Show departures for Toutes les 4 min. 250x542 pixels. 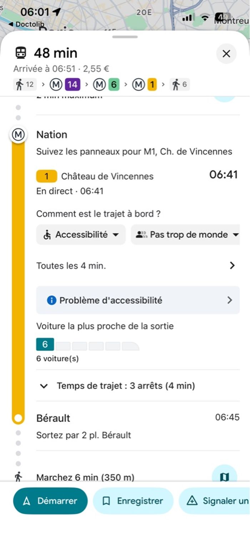coord(137,266)
